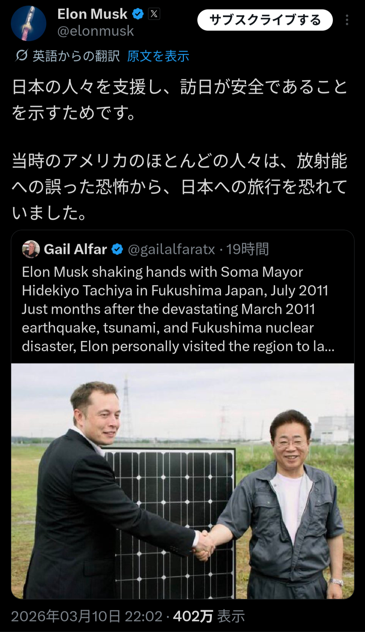
Task: Open the @elonmusk handle
Action: (96, 31)
